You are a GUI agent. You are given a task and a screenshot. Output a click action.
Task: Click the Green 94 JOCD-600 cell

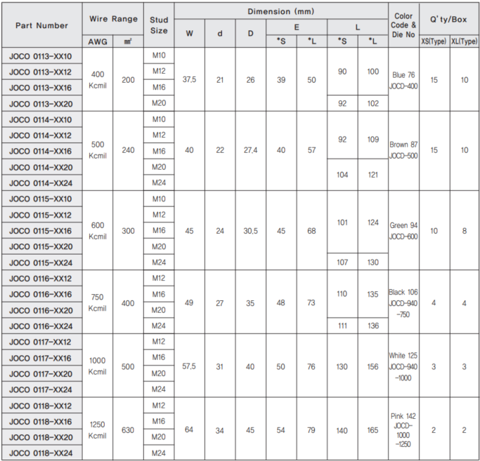click(x=403, y=231)
